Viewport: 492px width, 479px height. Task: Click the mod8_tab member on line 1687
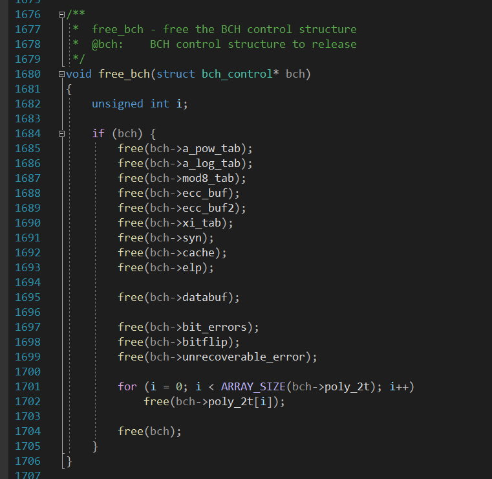click(x=208, y=179)
